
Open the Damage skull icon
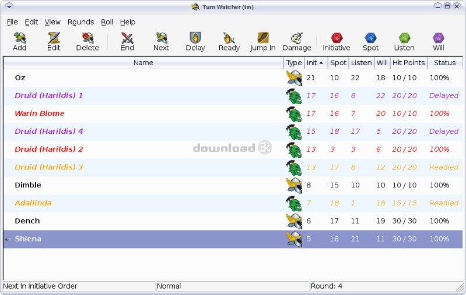coord(297,38)
